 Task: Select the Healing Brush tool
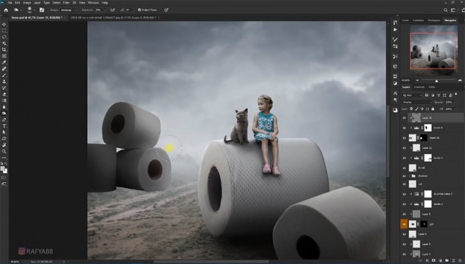(4, 69)
